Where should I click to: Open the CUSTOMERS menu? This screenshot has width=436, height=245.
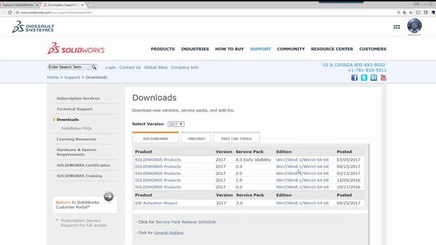[x=373, y=49]
